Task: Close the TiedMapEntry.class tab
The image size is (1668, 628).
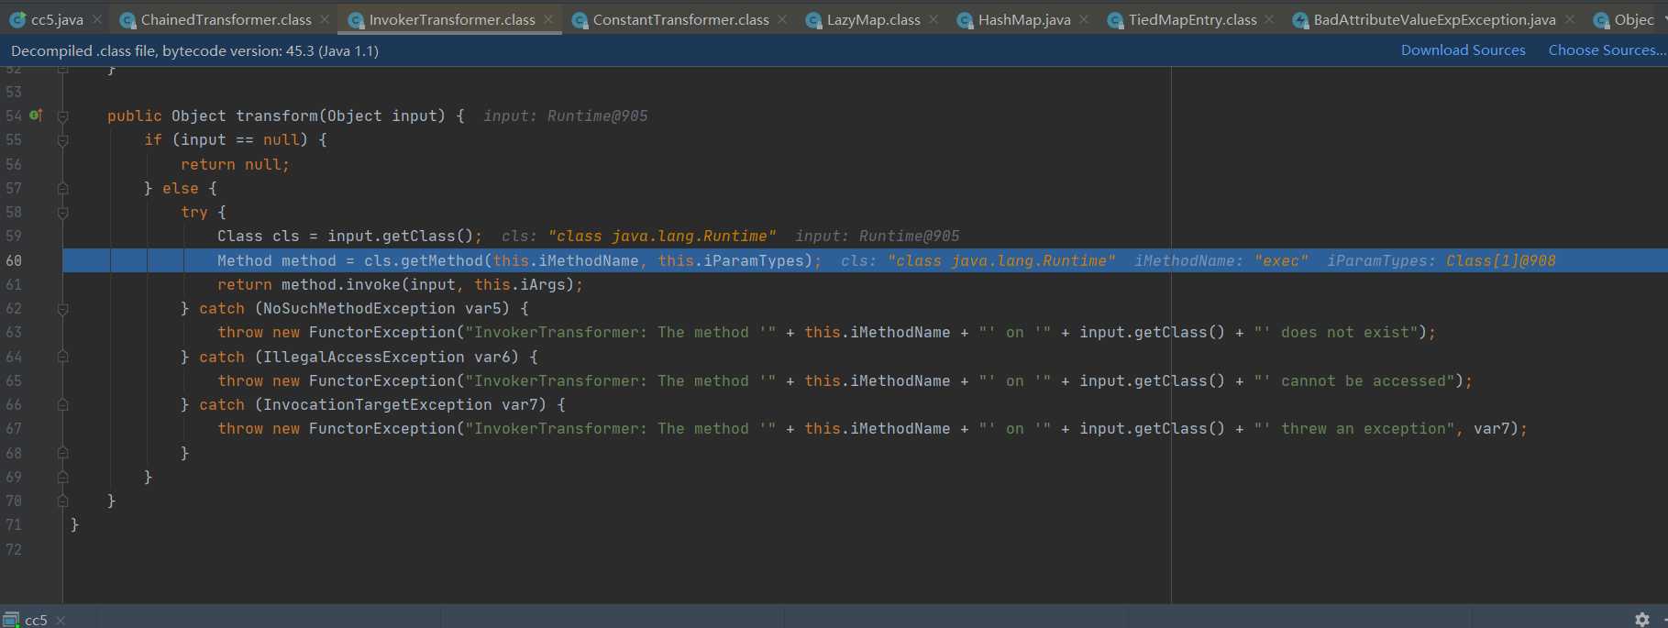Action: pos(1269,19)
